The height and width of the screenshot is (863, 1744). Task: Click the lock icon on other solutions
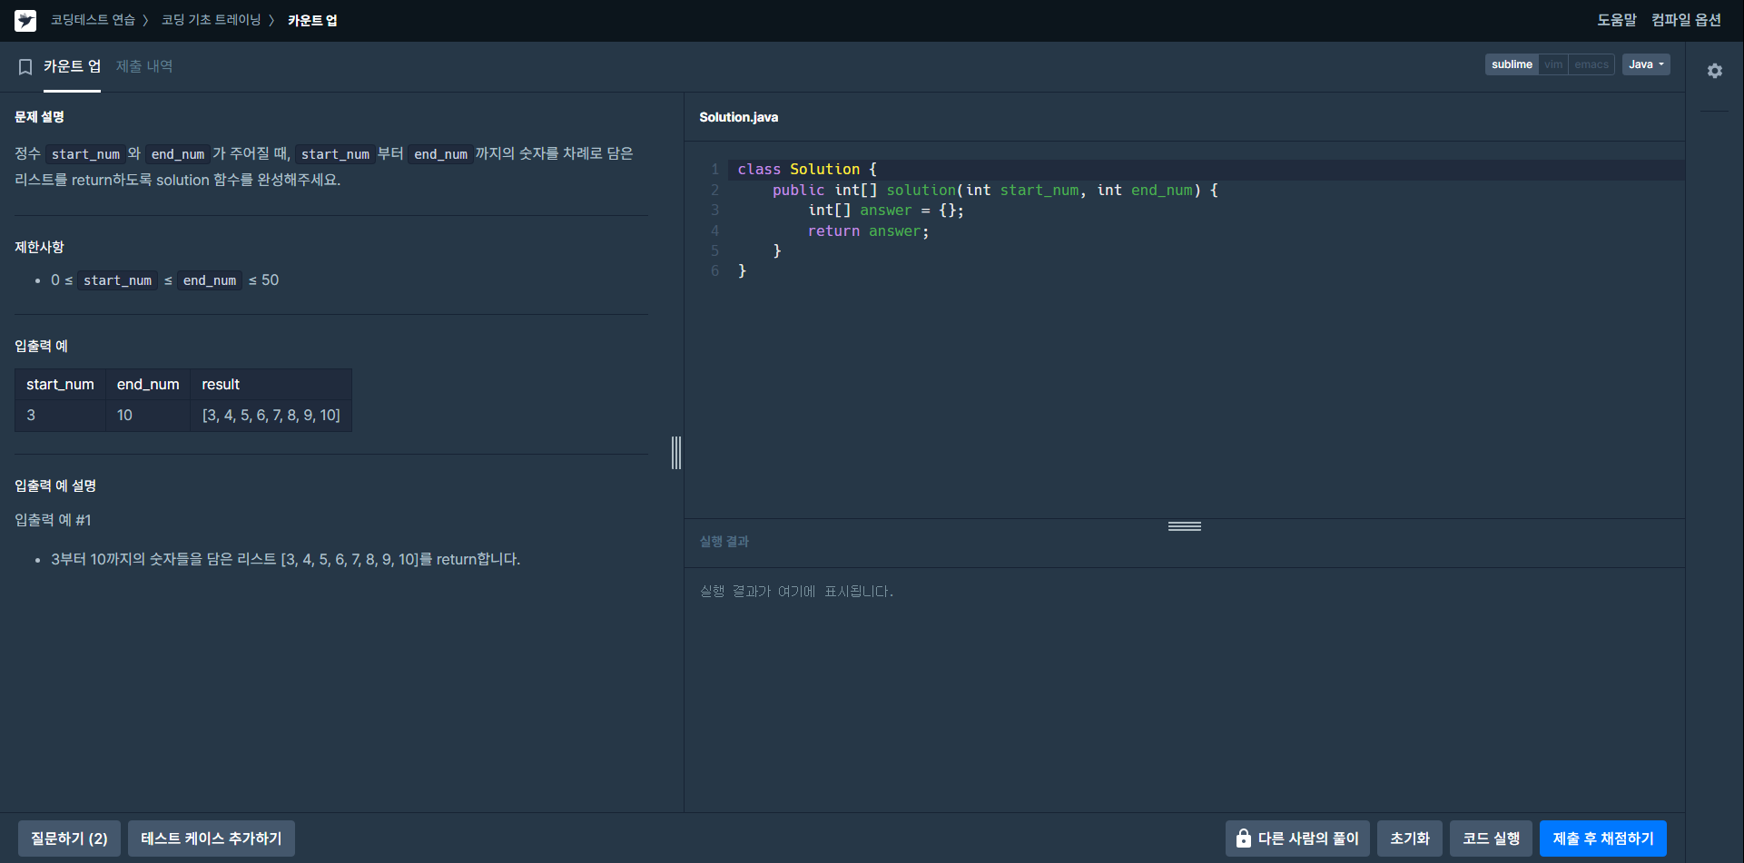point(1243,838)
